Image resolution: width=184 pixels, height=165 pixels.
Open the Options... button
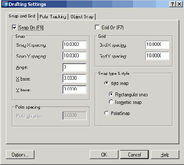point(20,155)
